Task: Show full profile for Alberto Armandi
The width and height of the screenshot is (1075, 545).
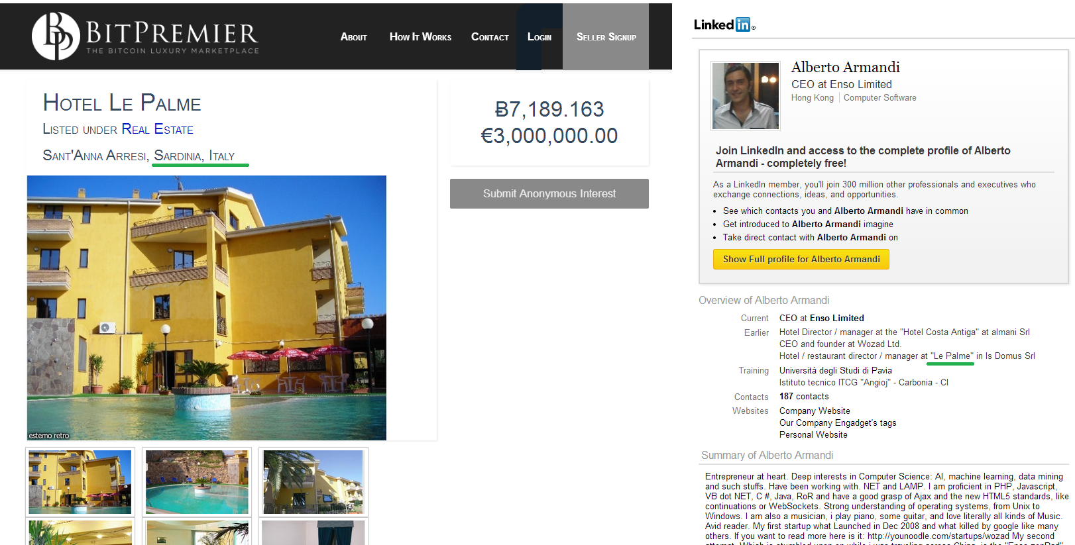Action: pos(801,259)
